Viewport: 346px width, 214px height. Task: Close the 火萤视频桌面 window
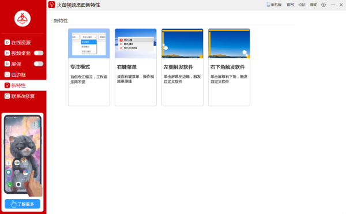[341, 5]
